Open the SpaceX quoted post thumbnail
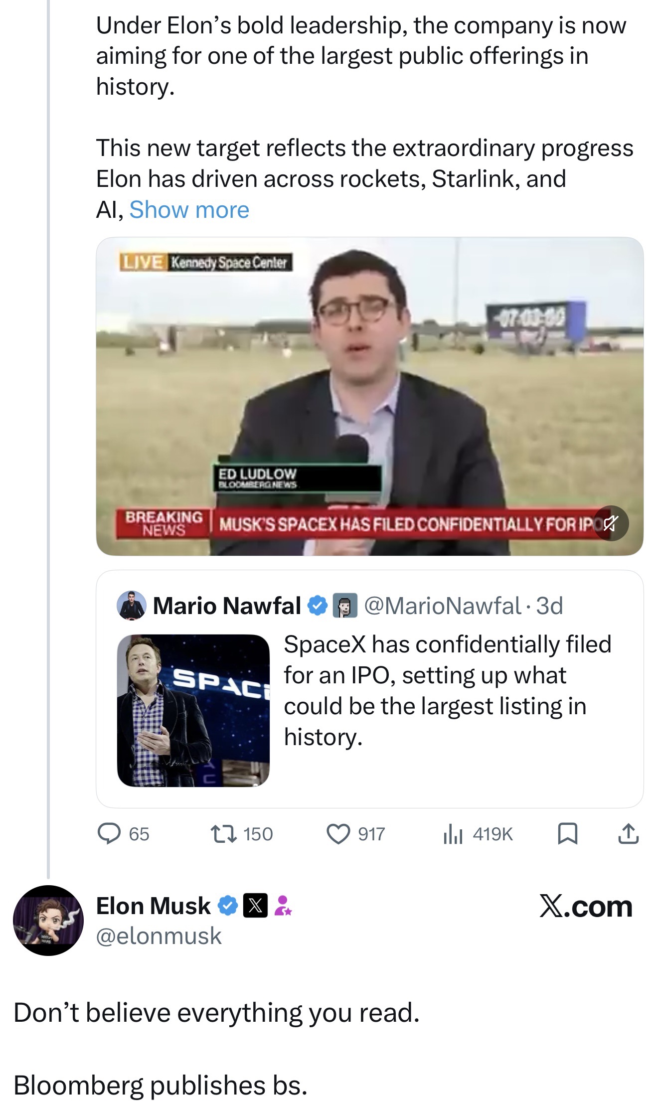Screen dimensions: 657x1101 pyautogui.click(x=193, y=710)
